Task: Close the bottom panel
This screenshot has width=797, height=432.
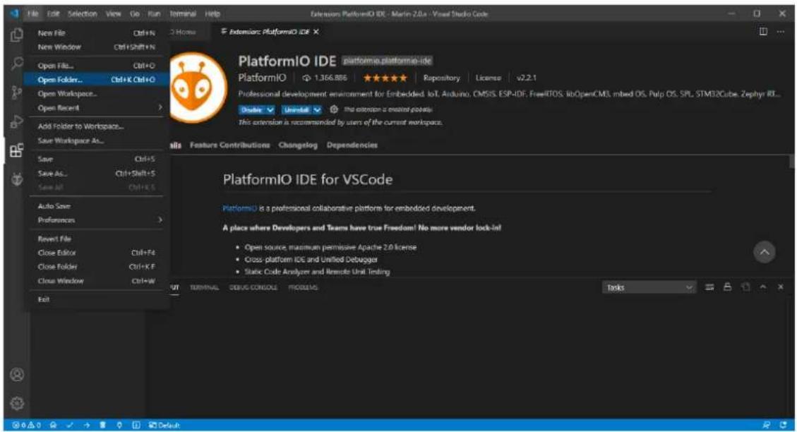Action: tap(781, 287)
